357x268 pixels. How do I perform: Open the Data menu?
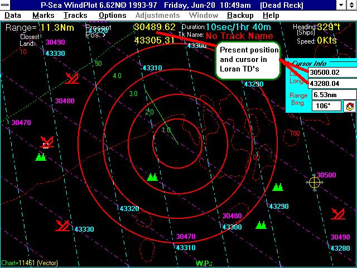click(13, 16)
